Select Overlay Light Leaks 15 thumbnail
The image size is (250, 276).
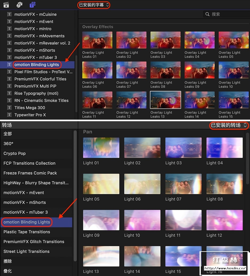coord(234,100)
